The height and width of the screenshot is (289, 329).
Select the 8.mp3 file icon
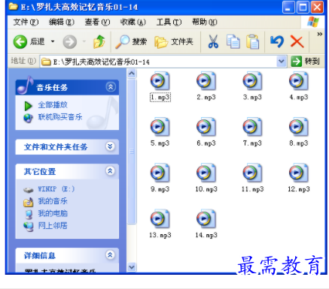(299, 127)
